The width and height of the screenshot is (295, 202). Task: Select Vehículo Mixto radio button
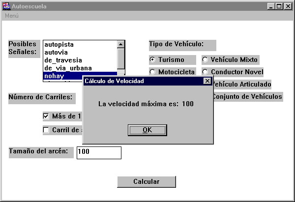pos(205,60)
